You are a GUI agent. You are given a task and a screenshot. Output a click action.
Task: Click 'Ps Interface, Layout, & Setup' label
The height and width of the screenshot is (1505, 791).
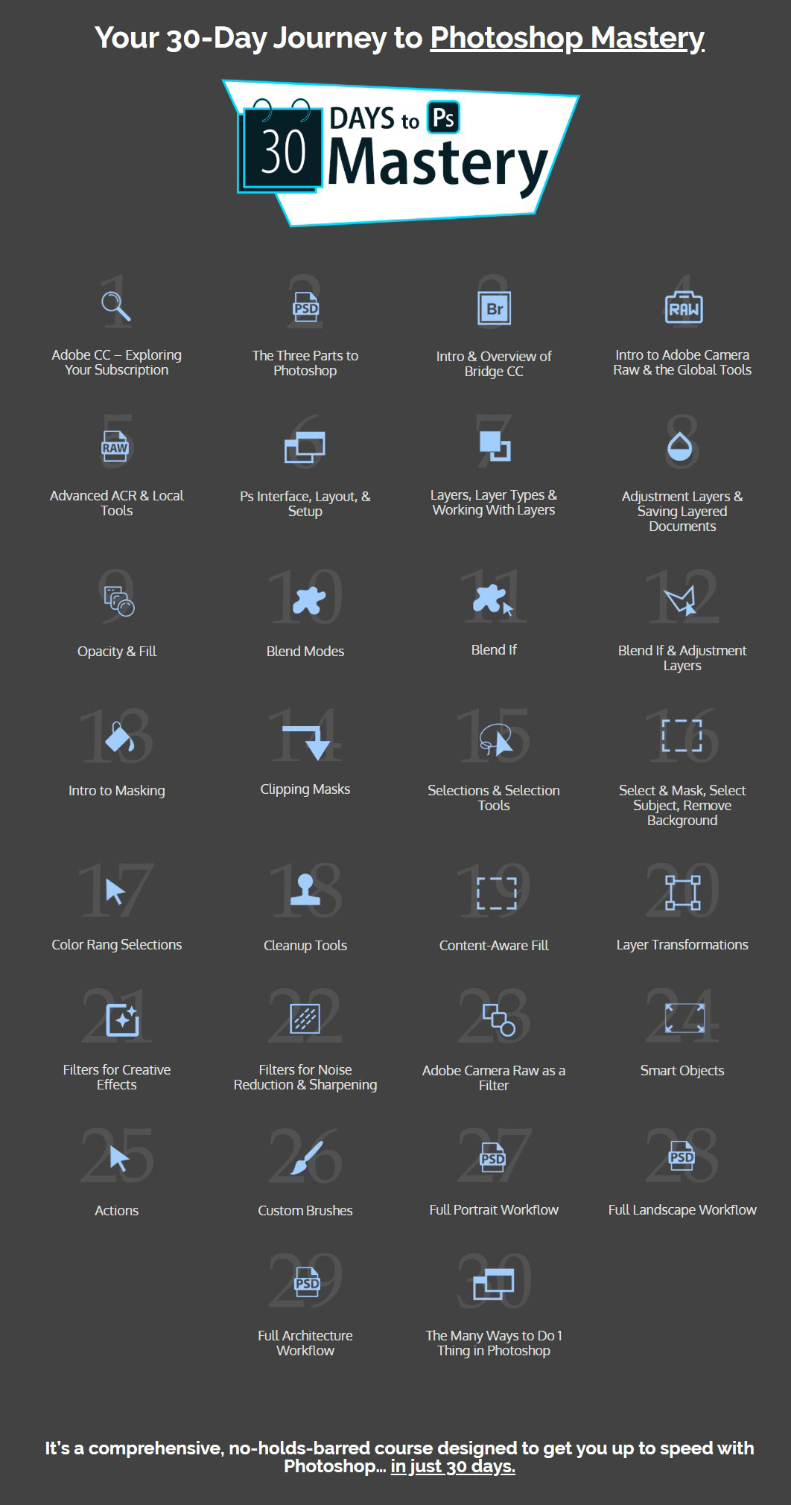click(305, 504)
